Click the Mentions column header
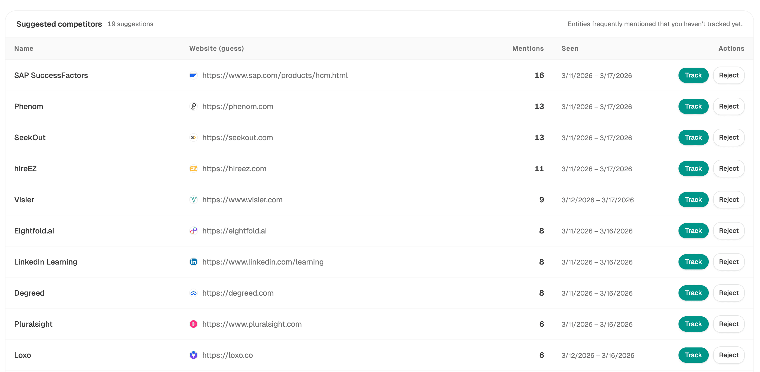The height and width of the screenshot is (372, 760). [x=528, y=49]
